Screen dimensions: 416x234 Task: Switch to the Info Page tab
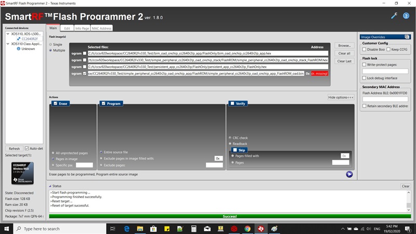pos(82,28)
